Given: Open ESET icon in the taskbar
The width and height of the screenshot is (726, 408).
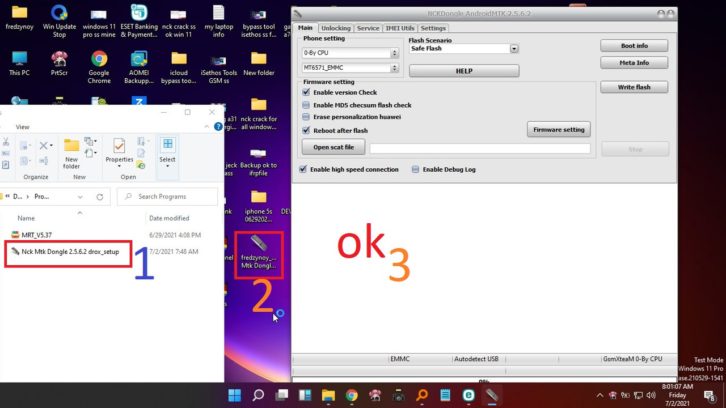Looking at the screenshot, I should click(468, 395).
